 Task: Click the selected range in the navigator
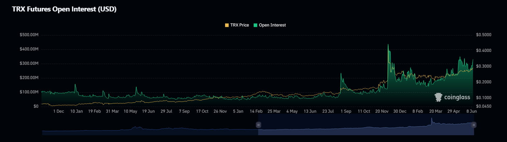(x=366, y=125)
